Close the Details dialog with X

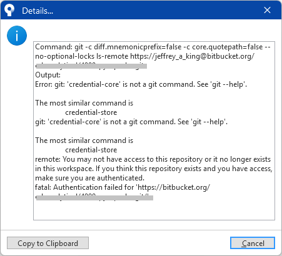[267, 10]
